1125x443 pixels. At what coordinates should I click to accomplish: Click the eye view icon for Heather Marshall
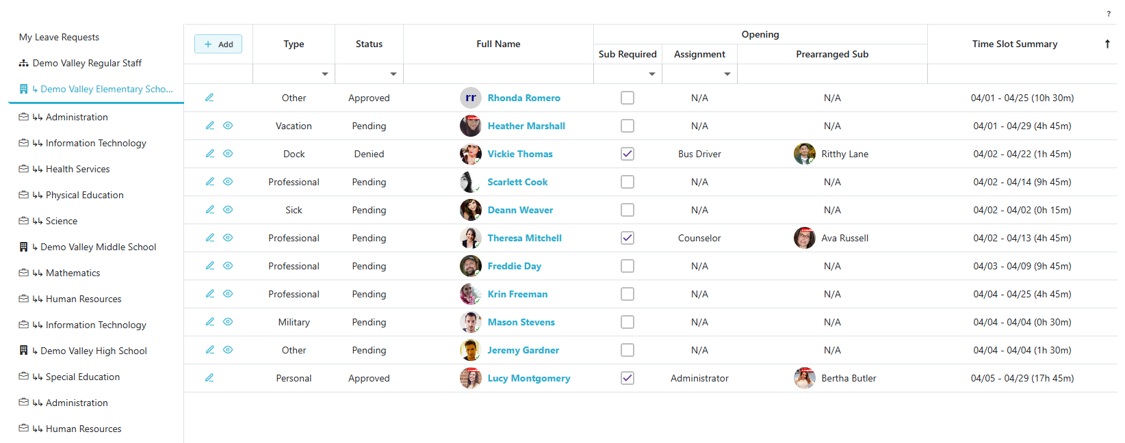coord(228,126)
